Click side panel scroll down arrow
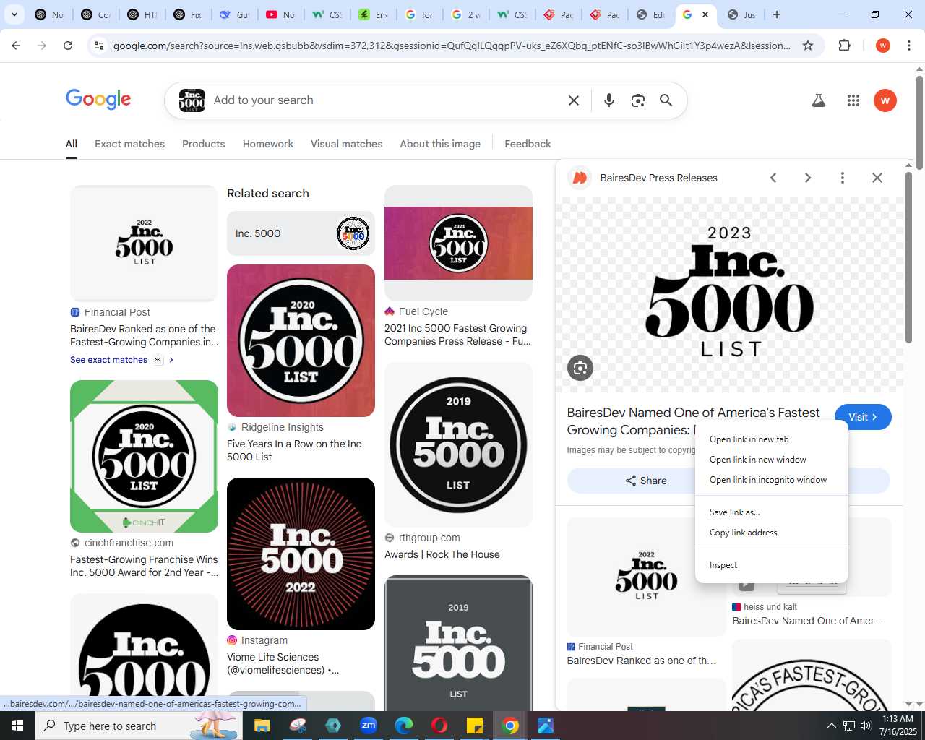925x740 pixels. tap(908, 704)
